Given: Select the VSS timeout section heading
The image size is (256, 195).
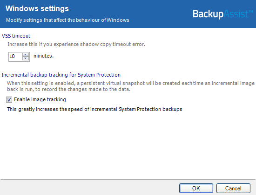Looking at the screenshot, I should [16, 36].
